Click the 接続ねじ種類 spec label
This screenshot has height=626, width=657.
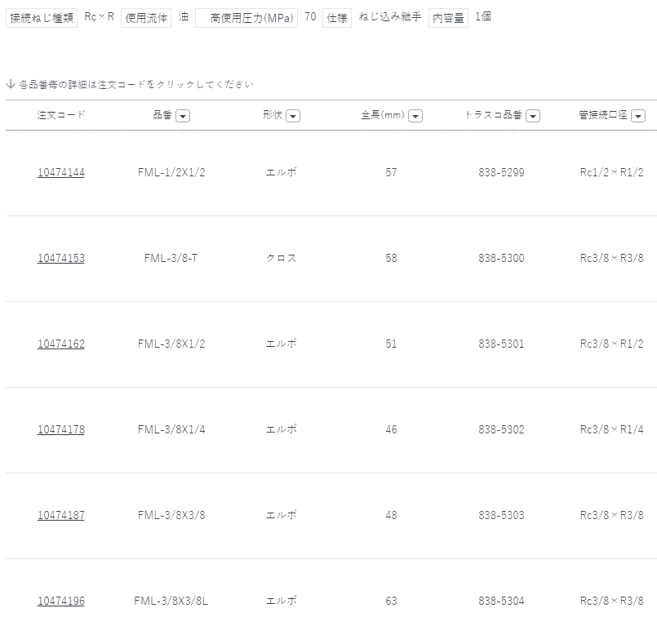tap(42, 18)
